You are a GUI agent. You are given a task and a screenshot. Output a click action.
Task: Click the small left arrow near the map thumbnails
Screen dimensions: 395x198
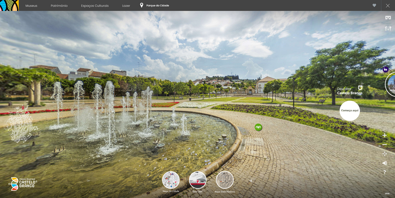coord(251,180)
